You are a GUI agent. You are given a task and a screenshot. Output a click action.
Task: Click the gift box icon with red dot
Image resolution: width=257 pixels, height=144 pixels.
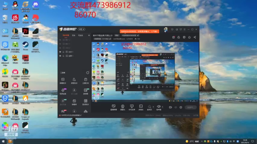tap(173, 37)
